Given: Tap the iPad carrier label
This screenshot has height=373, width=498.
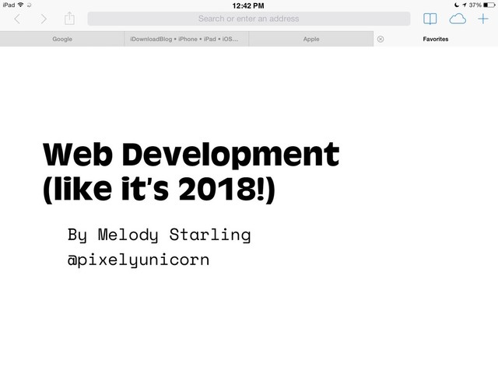Looking at the screenshot, I should tap(9, 5).
